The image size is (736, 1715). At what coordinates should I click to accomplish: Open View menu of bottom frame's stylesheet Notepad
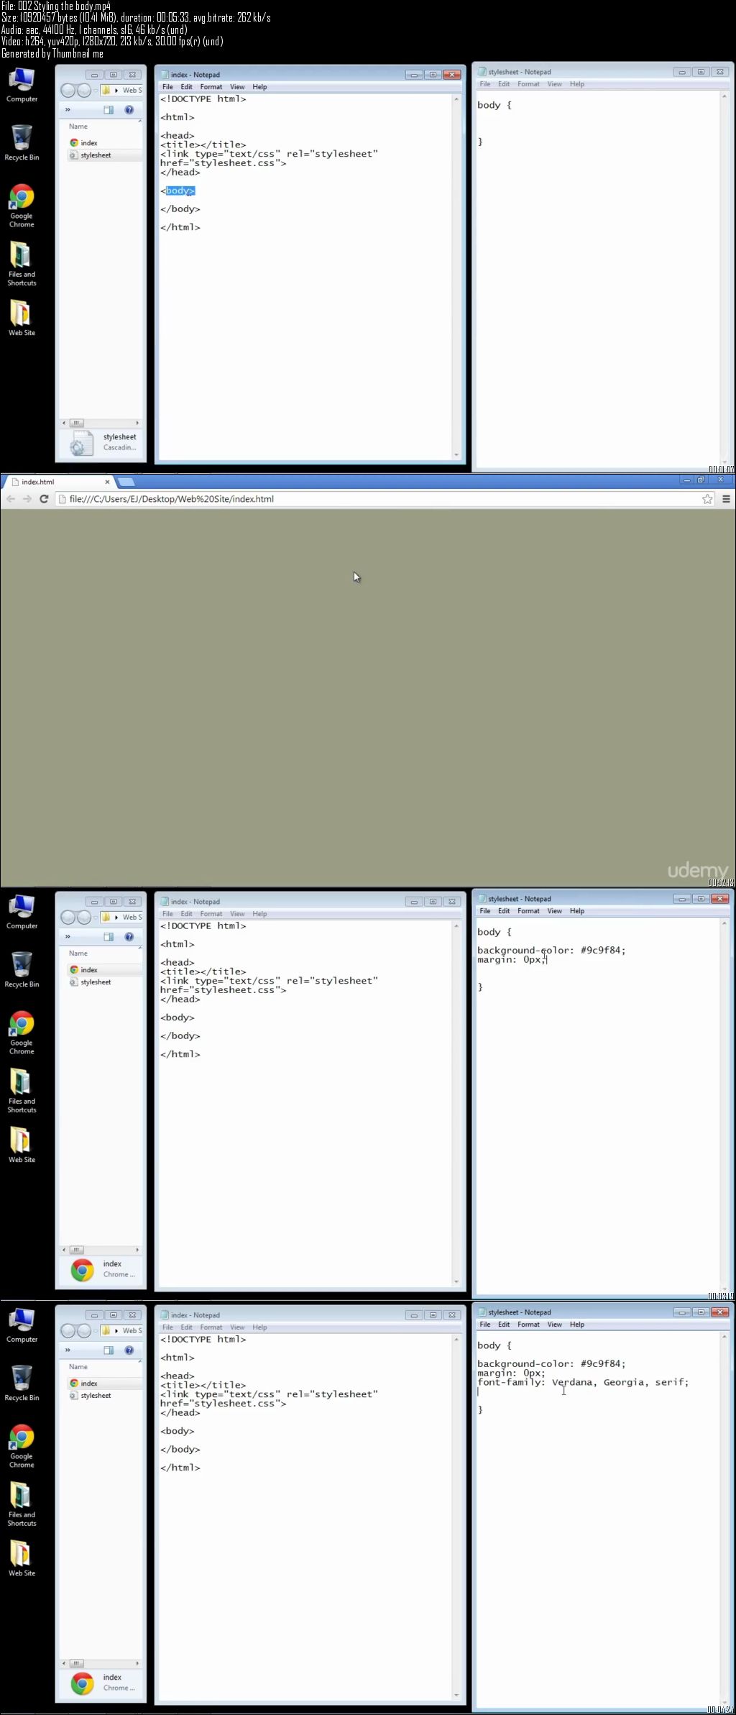pyautogui.click(x=555, y=1325)
